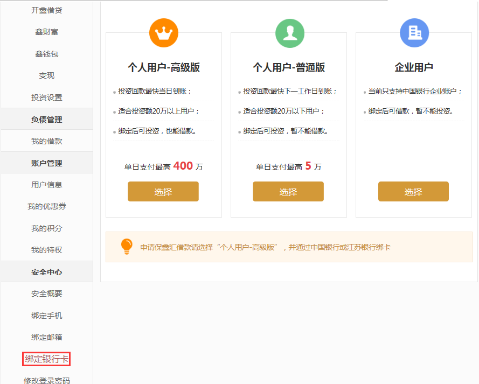Go to 绑定手机 sidebar link
Screen dimensions: 479x384
47,316
